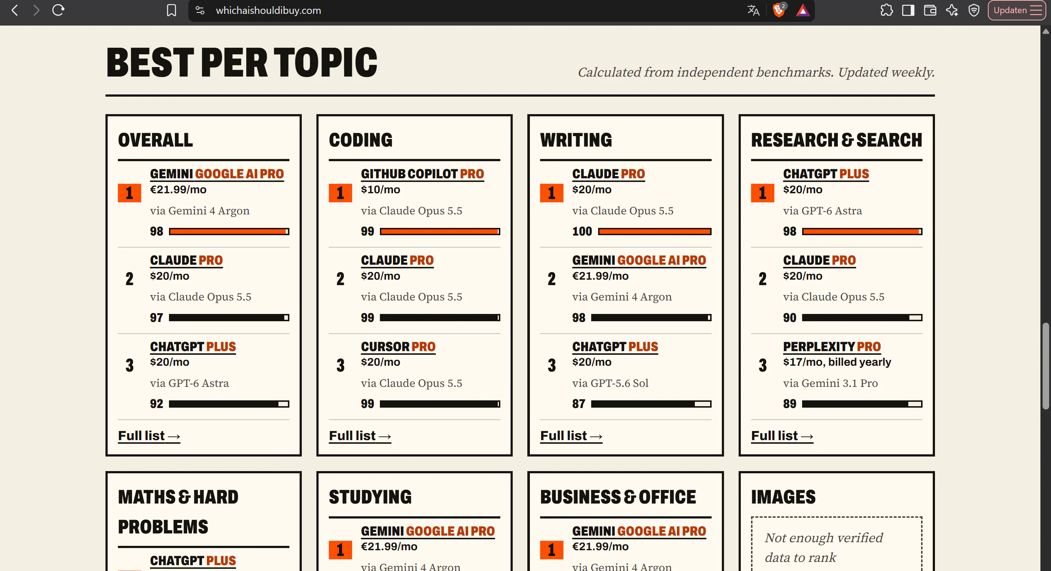Open GitHub Copilot Pro link in Coding
The height and width of the screenshot is (571, 1051).
pos(422,174)
